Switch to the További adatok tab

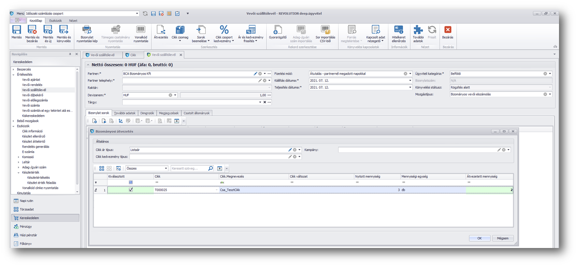(x=125, y=113)
